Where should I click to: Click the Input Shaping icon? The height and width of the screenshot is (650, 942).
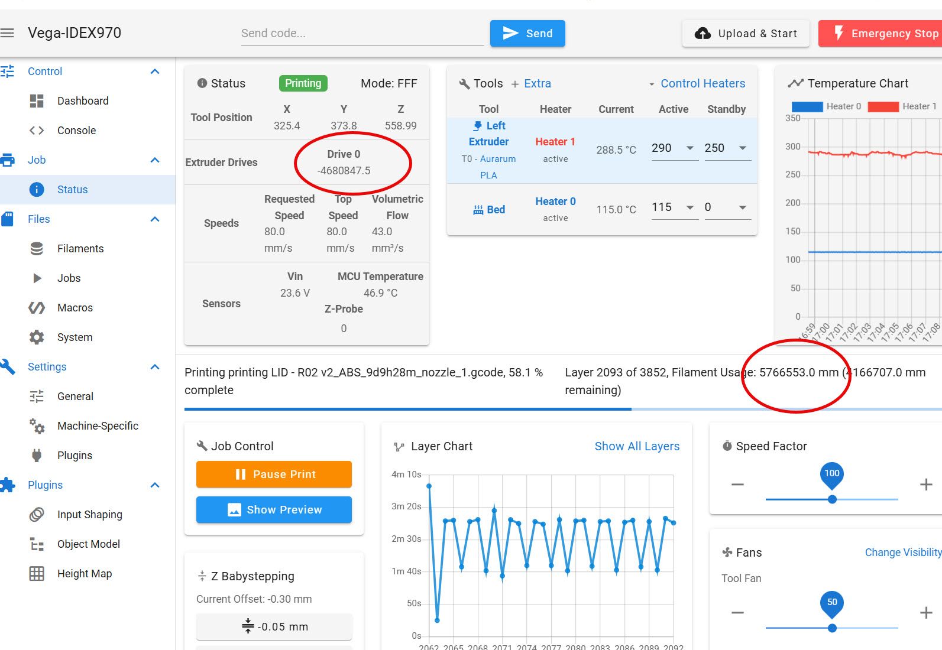click(x=37, y=515)
